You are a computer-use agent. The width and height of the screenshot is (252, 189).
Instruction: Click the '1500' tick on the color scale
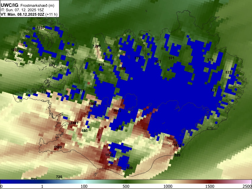pyautogui.click(x=210, y=186)
